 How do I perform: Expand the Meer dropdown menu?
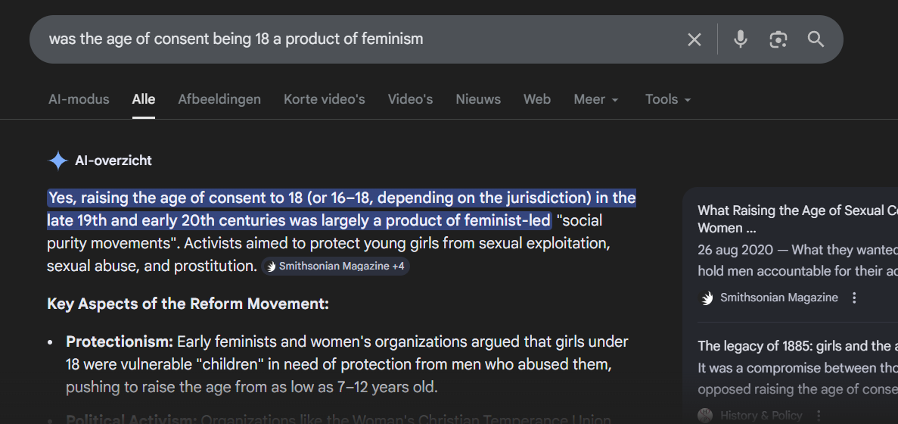[596, 99]
